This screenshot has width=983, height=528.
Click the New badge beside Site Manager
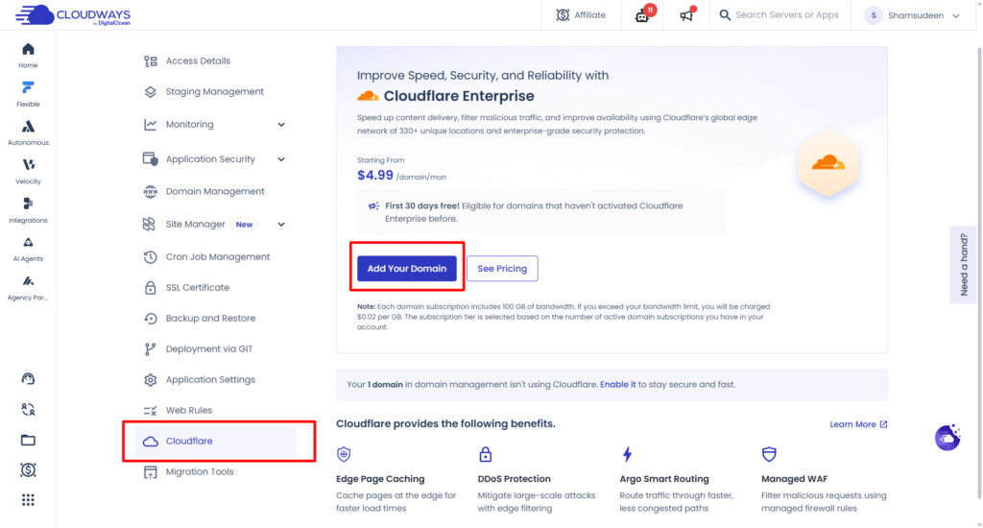[244, 225]
